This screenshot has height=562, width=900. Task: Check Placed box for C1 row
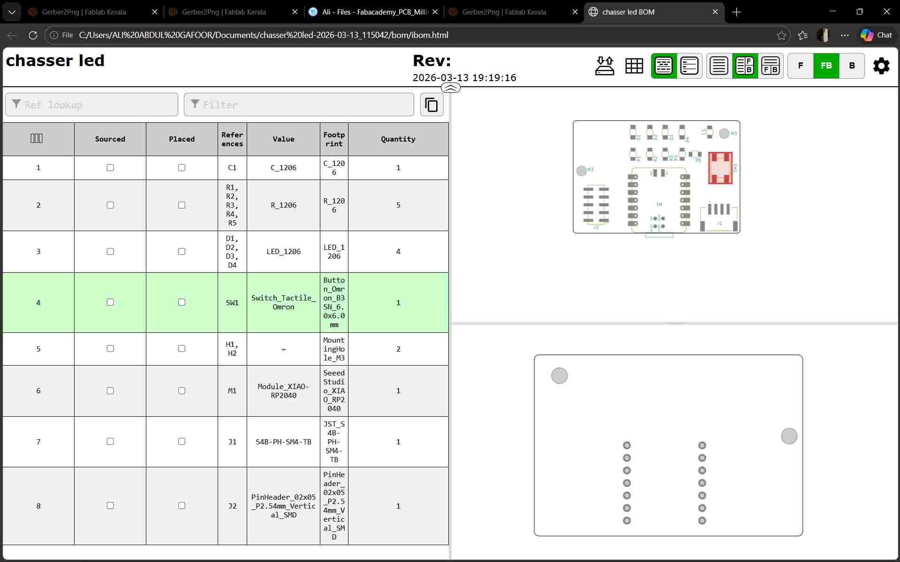[182, 167]
